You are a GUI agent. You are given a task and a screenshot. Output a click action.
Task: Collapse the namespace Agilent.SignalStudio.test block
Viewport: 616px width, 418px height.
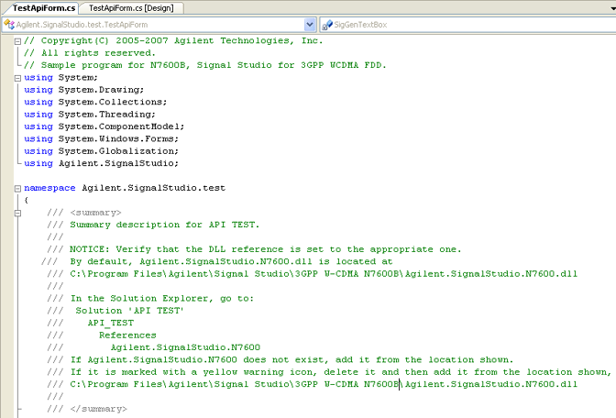pyautogui.click(x=17, y=189)
